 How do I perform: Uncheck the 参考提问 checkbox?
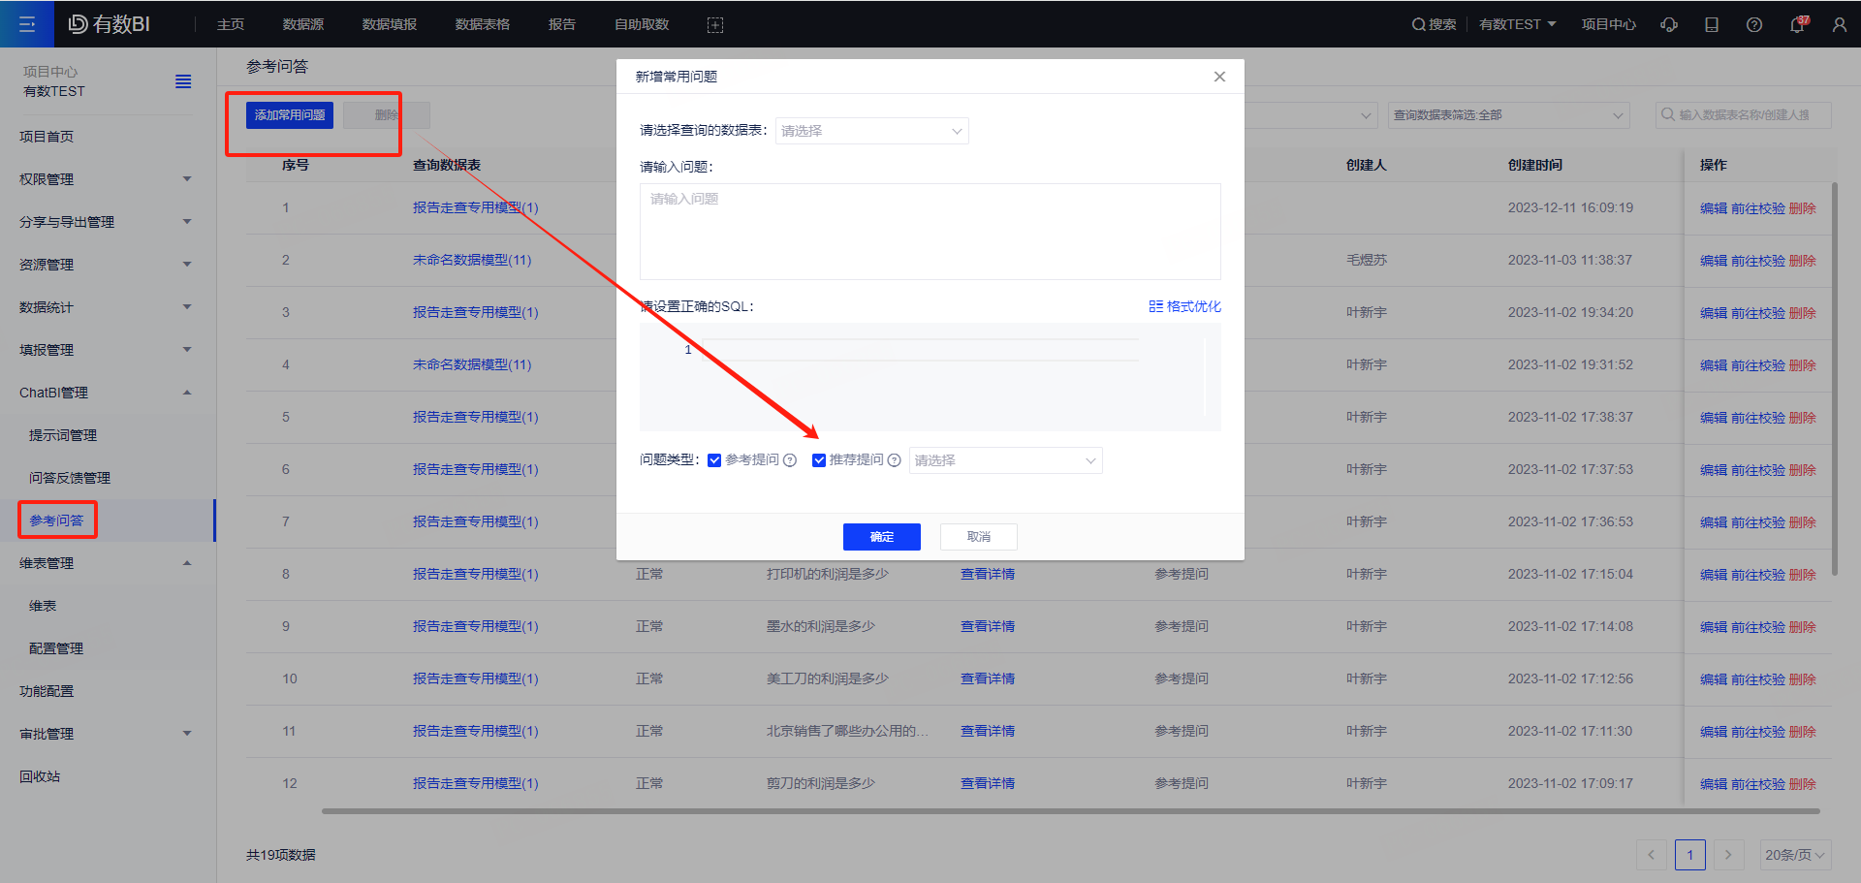point(714,460)
